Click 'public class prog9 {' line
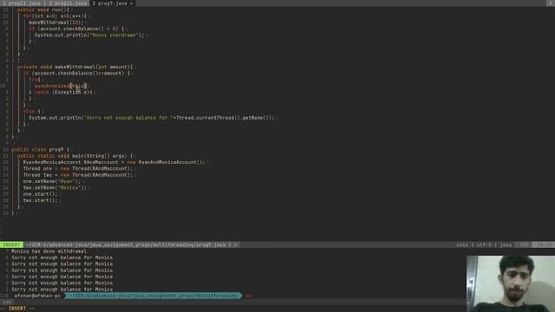This screenshot has height=312, width=555. [41, 150]
